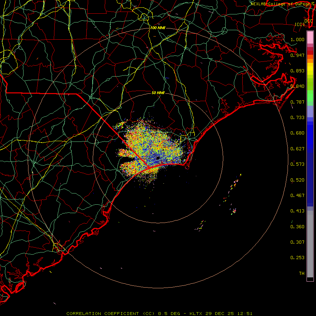The width and height of the screenshot is (316, 316).
Task: Click the 0.253 scale value
Action: coord(297,258)
